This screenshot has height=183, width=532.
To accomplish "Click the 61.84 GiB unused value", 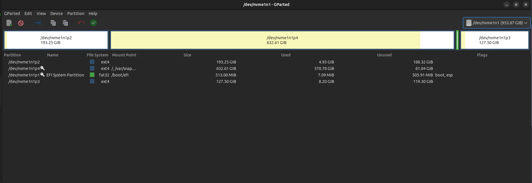I will (x=424, y=69).
